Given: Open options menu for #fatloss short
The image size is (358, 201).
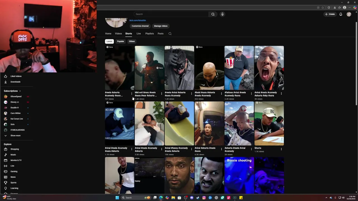Looking at the screenshot, I should (x=251, y=94).
